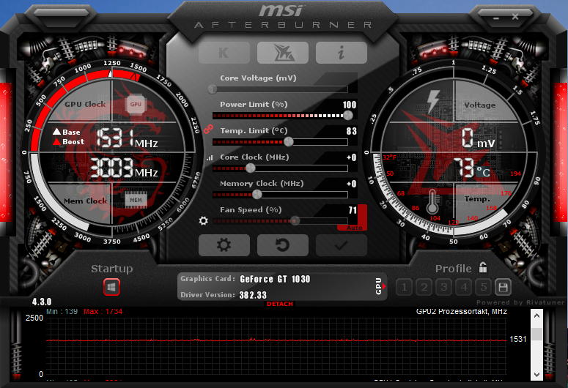Screen dimensions: 568x388
Task: Click the GeForce GT 1030 card name
Action: tap(275, 279)
